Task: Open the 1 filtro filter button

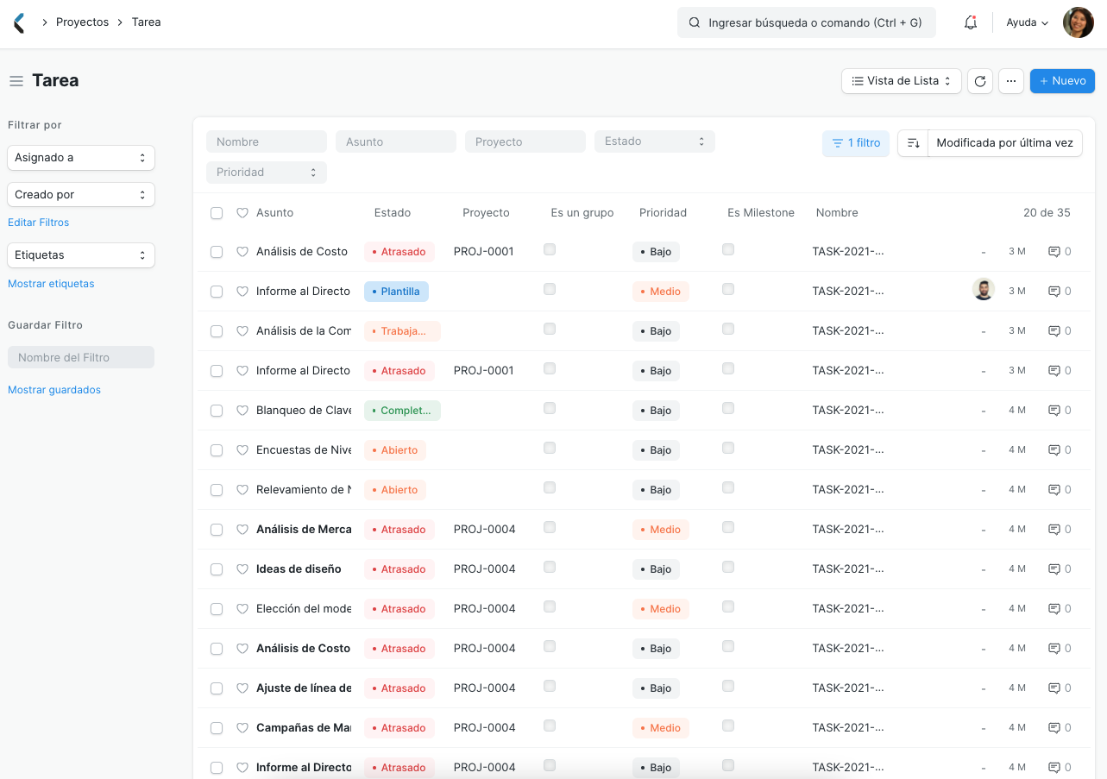Action: pyautogui.click(x=856, y=143)
